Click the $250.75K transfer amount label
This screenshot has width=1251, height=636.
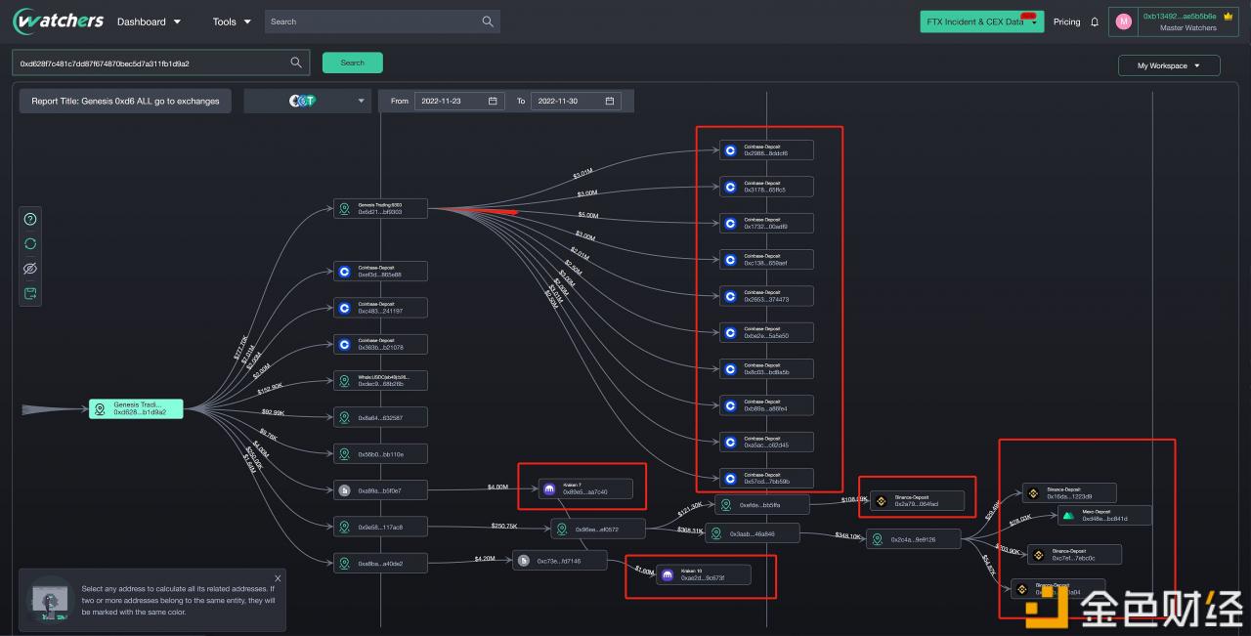point(504,526)
